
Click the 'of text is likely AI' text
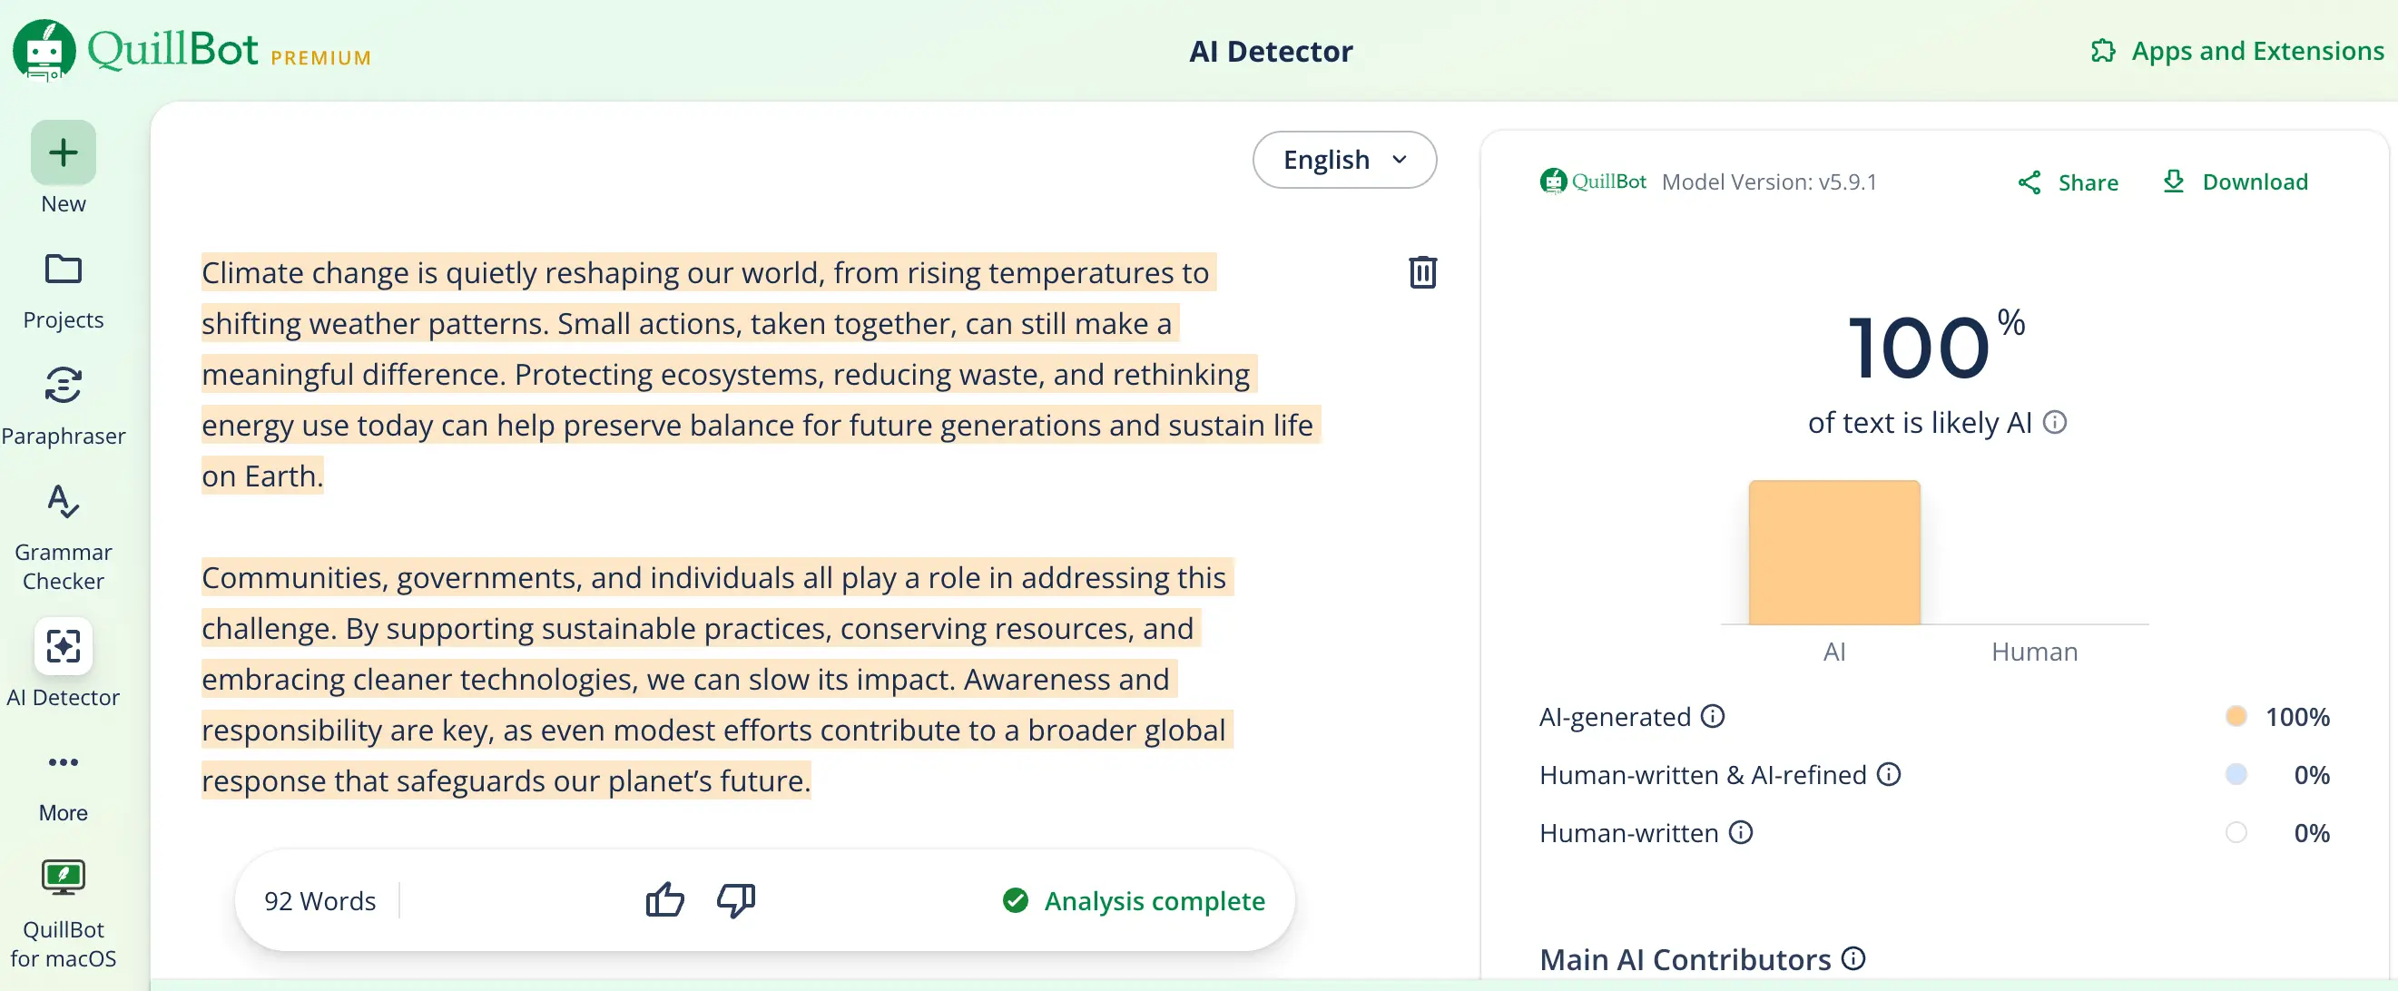pyautogui.click(x=1919, y=424)
